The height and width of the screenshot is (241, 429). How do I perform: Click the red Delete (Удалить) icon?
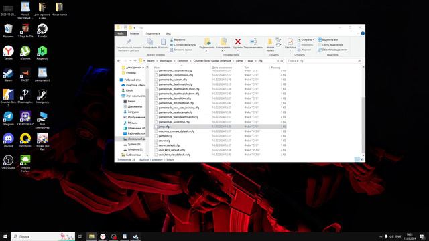click(x=238, y=42)
